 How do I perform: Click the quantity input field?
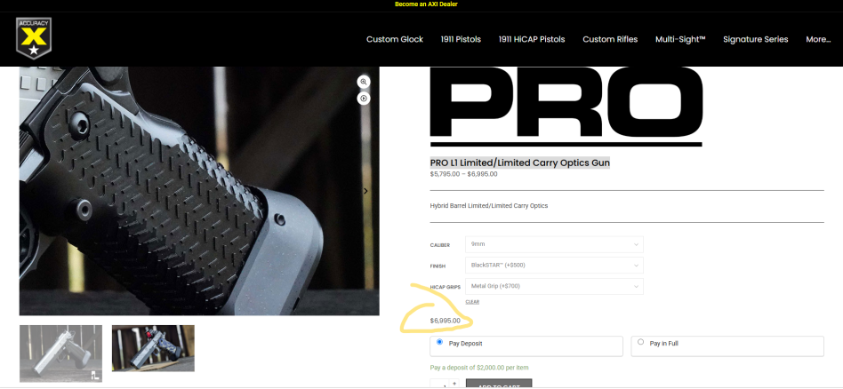(x=440, y=385)
